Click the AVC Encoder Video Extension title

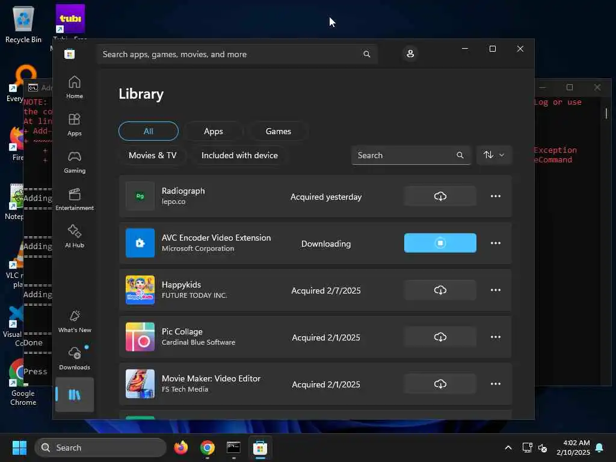(x=216, y=238)
